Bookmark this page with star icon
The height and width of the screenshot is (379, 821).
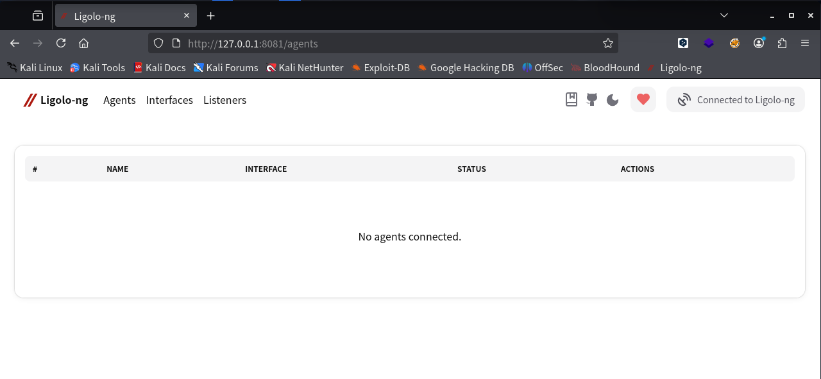607,43
